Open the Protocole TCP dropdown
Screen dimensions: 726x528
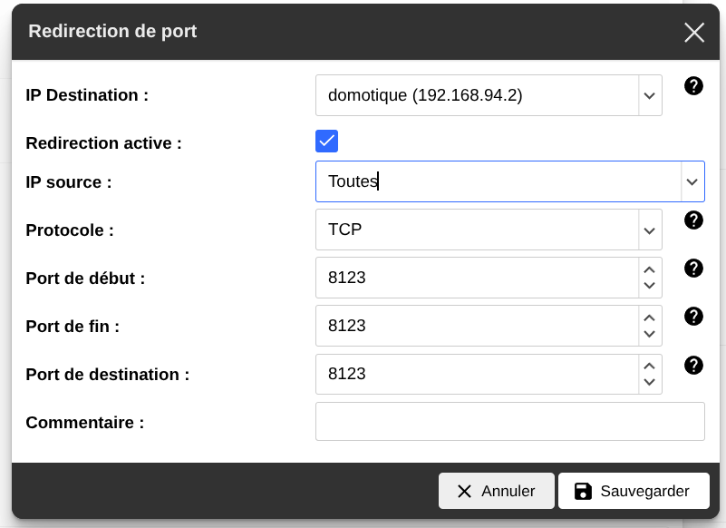pos(649,230)
